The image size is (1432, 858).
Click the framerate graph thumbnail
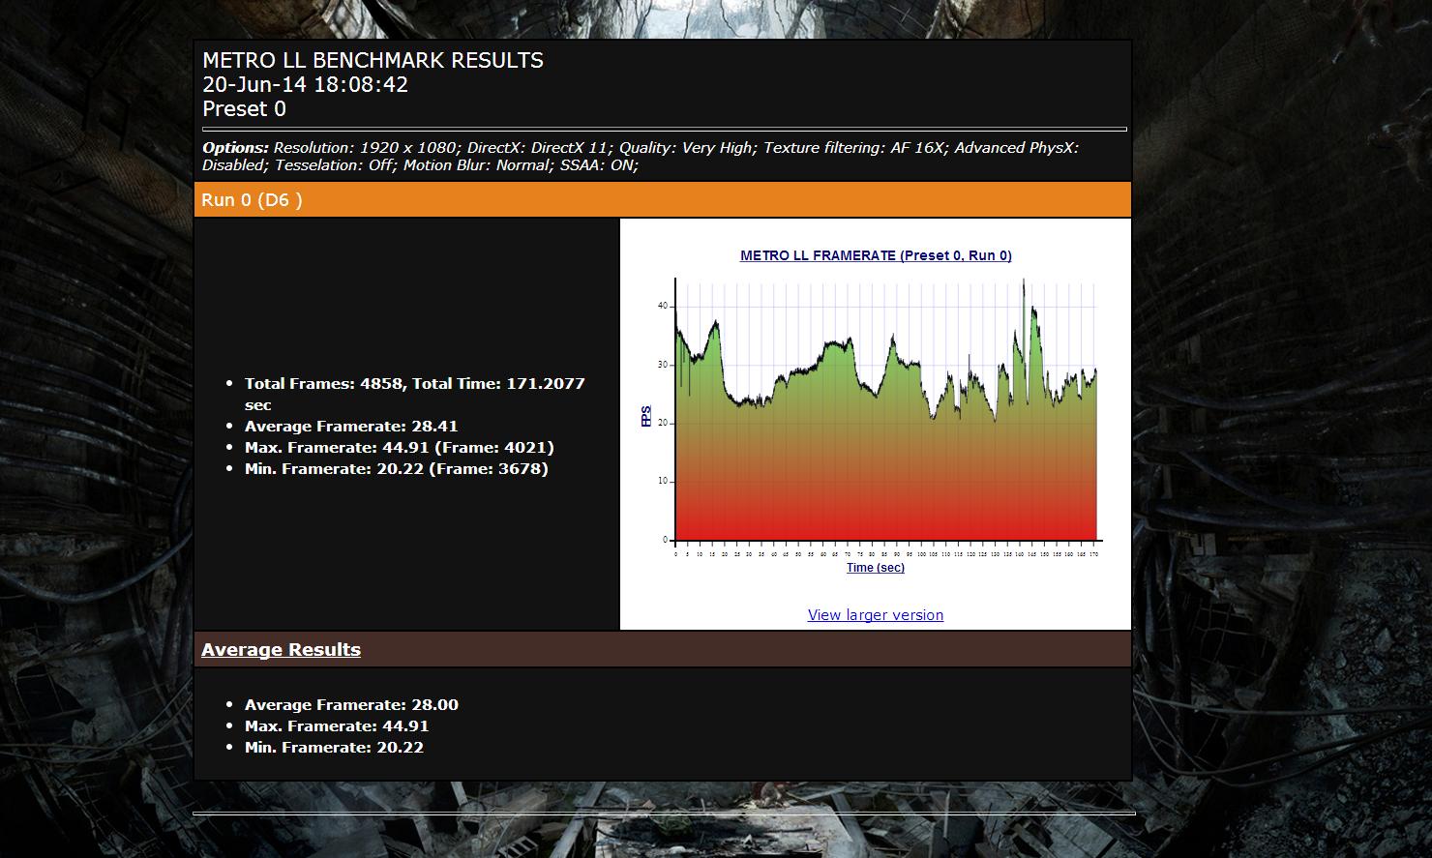[x=876, y=411]
